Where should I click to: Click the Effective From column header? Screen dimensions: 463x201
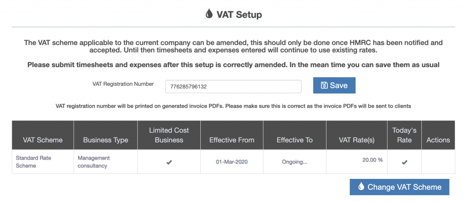(x=232, y=140)
